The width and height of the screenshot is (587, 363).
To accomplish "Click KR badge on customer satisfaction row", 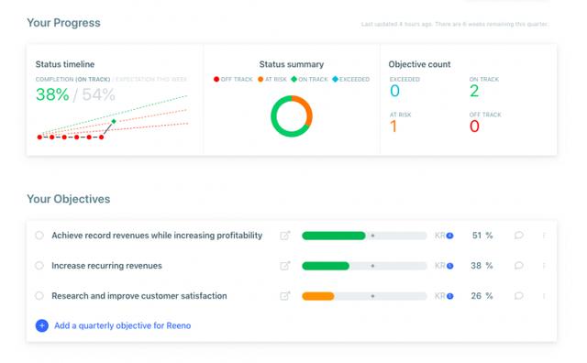I will pos(444,296).
